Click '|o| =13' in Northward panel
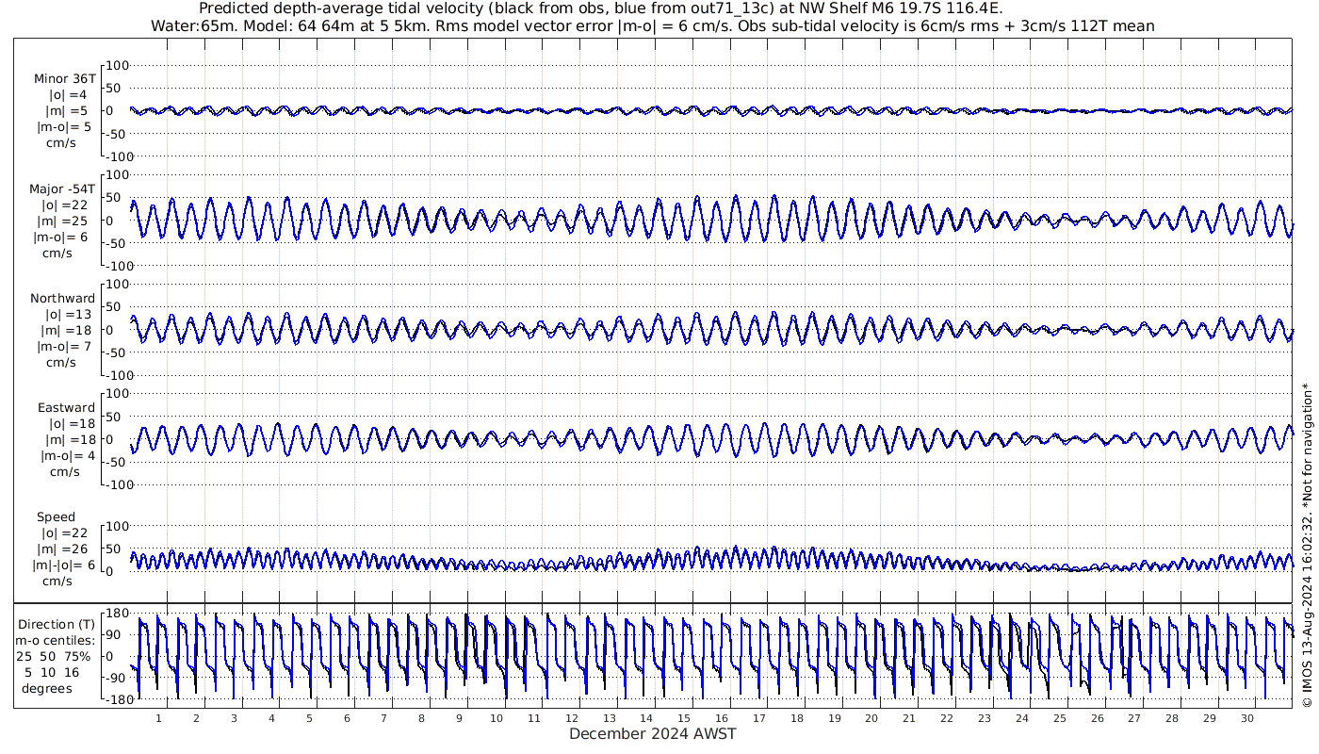This screenshot has width=1319, height=754. [x=68, y=315]
